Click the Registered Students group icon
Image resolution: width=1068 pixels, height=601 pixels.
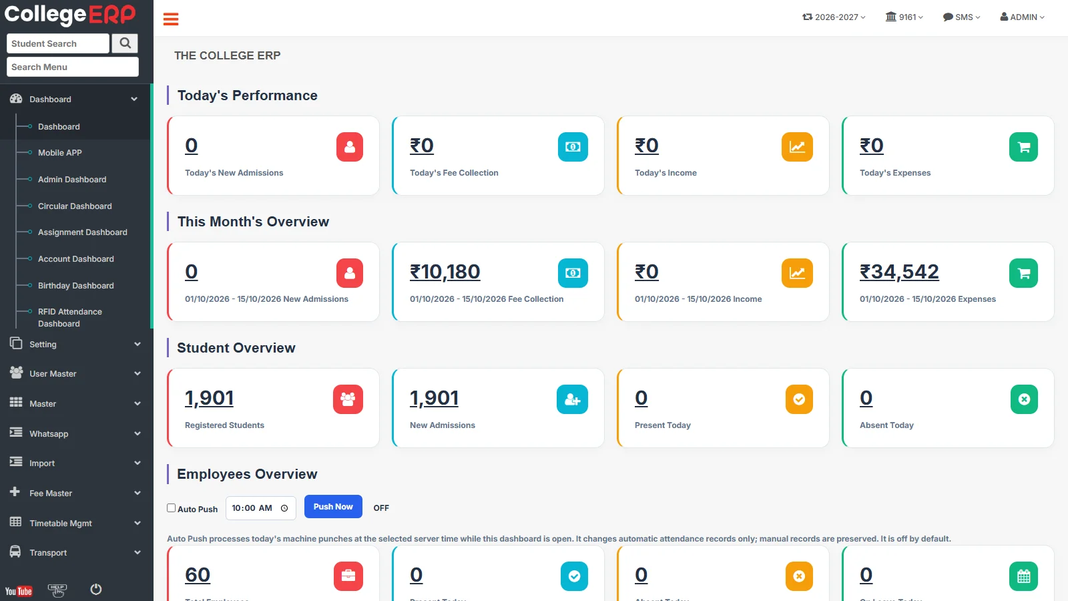point(348,399)
